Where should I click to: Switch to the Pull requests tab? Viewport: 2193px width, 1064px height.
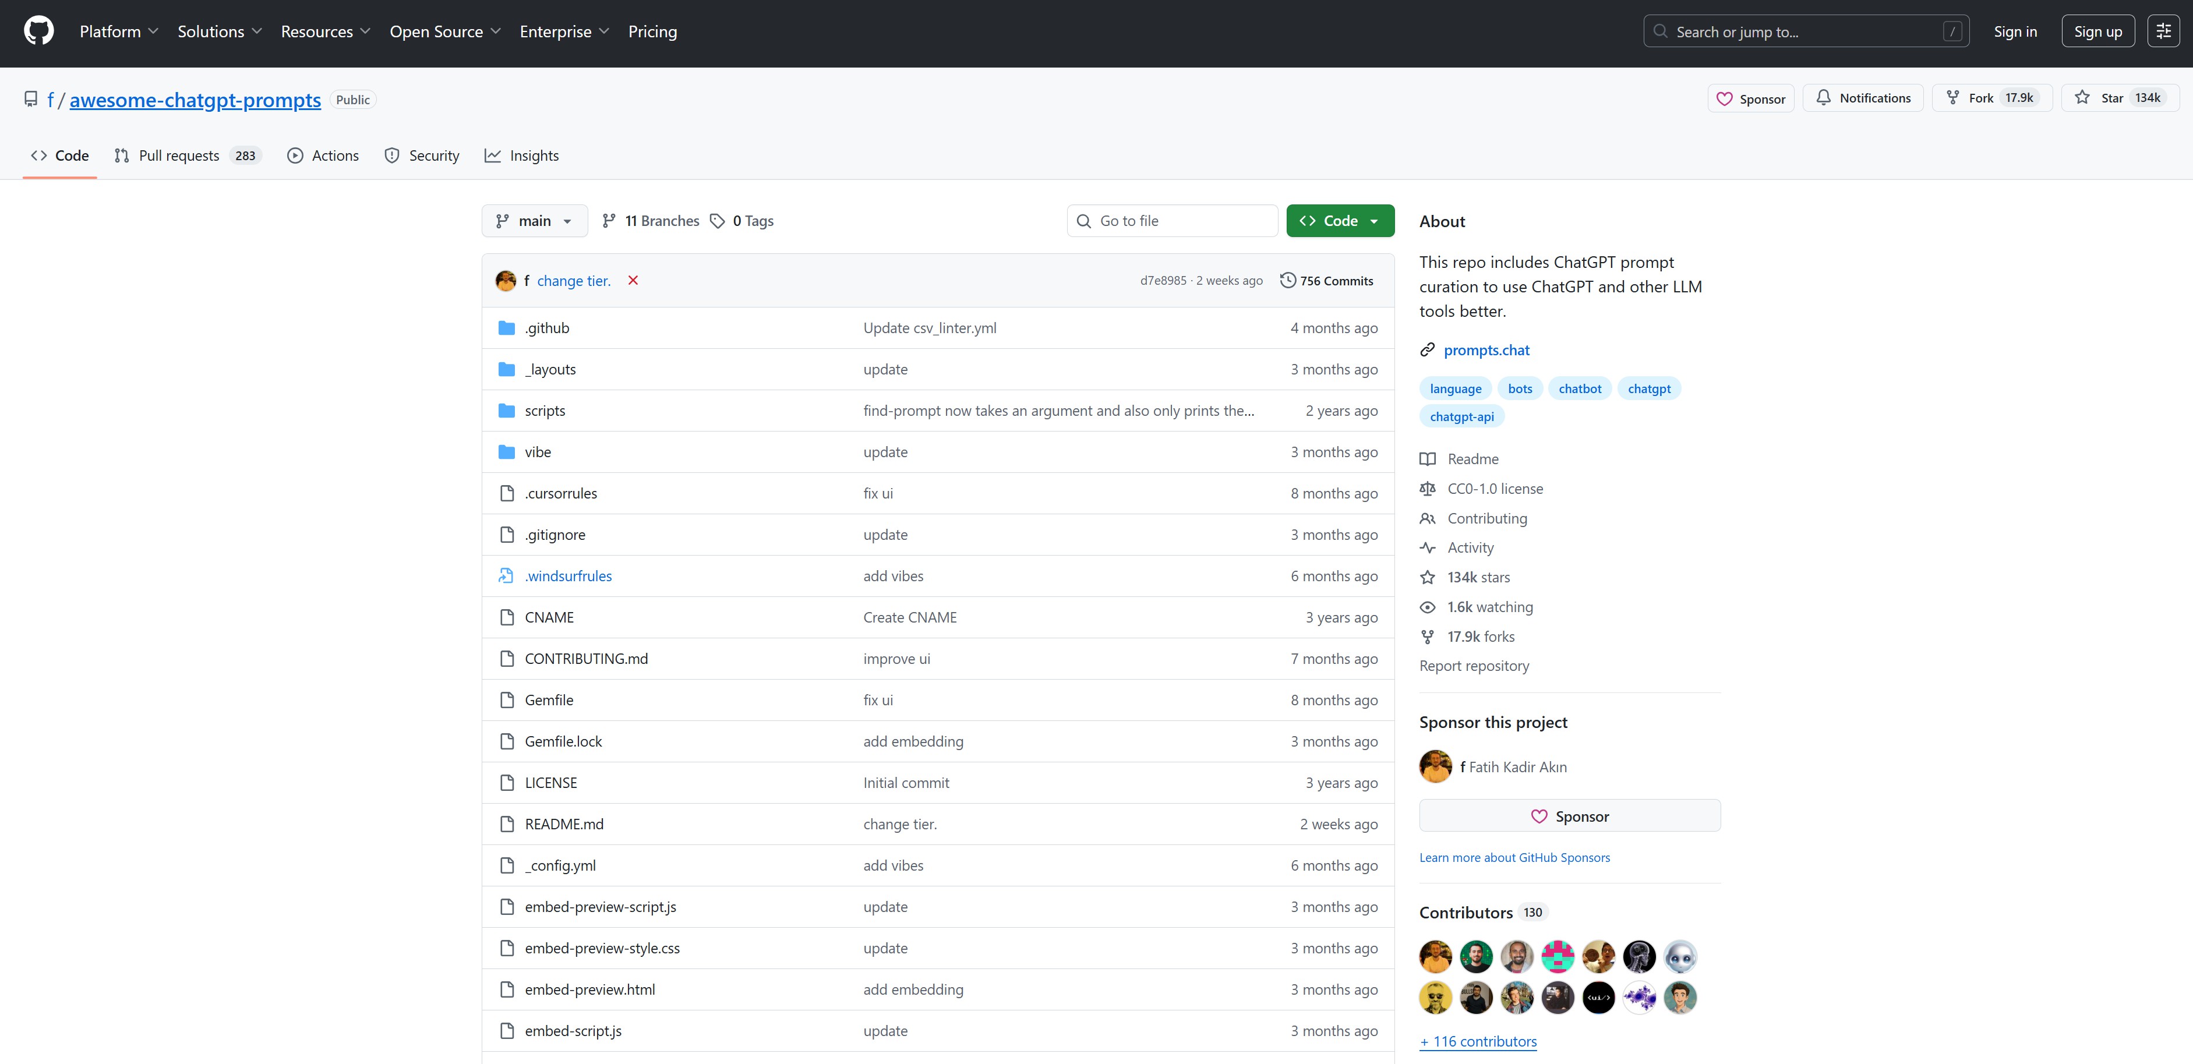pyautogui.click(x=188, y=155)
